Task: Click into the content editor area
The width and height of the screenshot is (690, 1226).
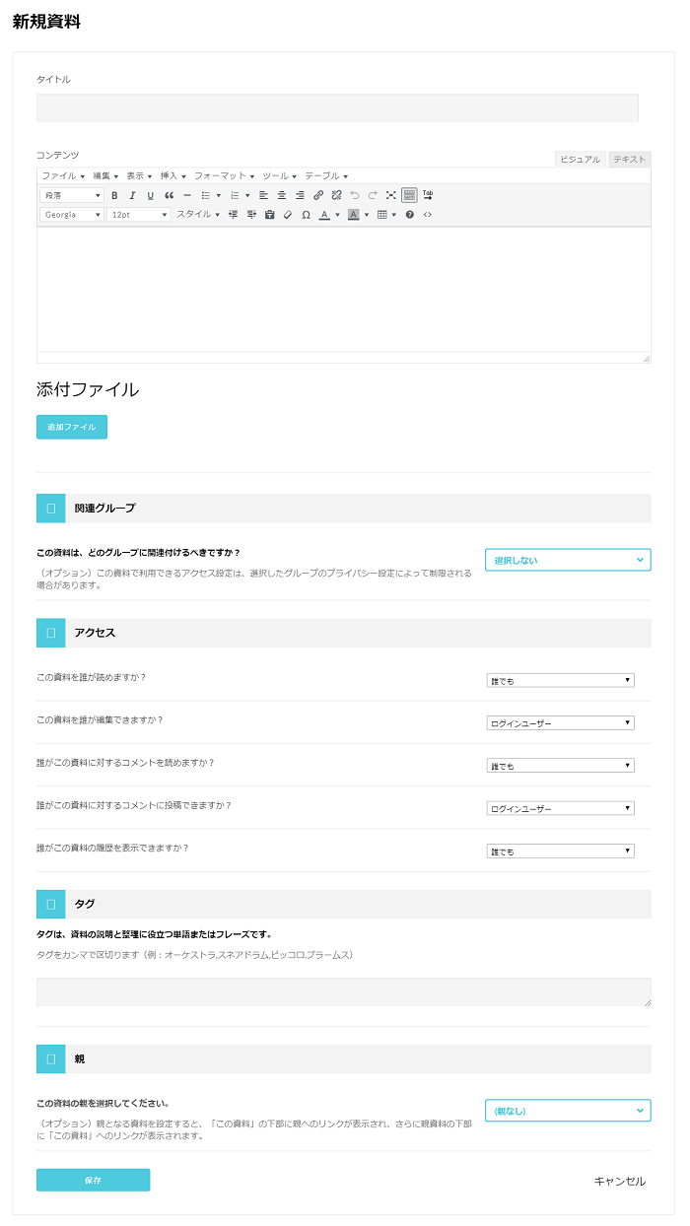Action: (344, 289)
